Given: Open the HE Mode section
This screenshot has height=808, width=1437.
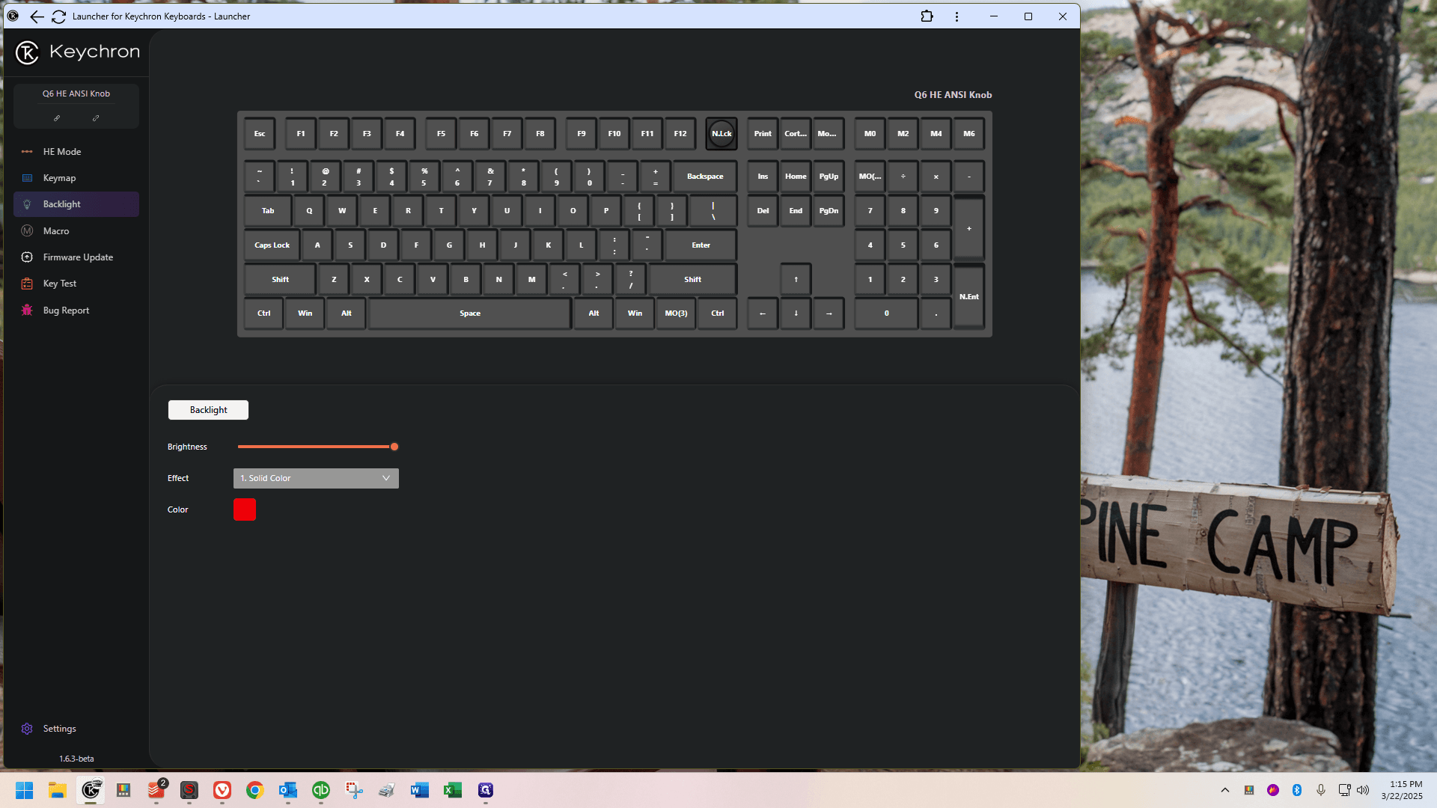Looking at the screenshot, I should coord(76,151).
